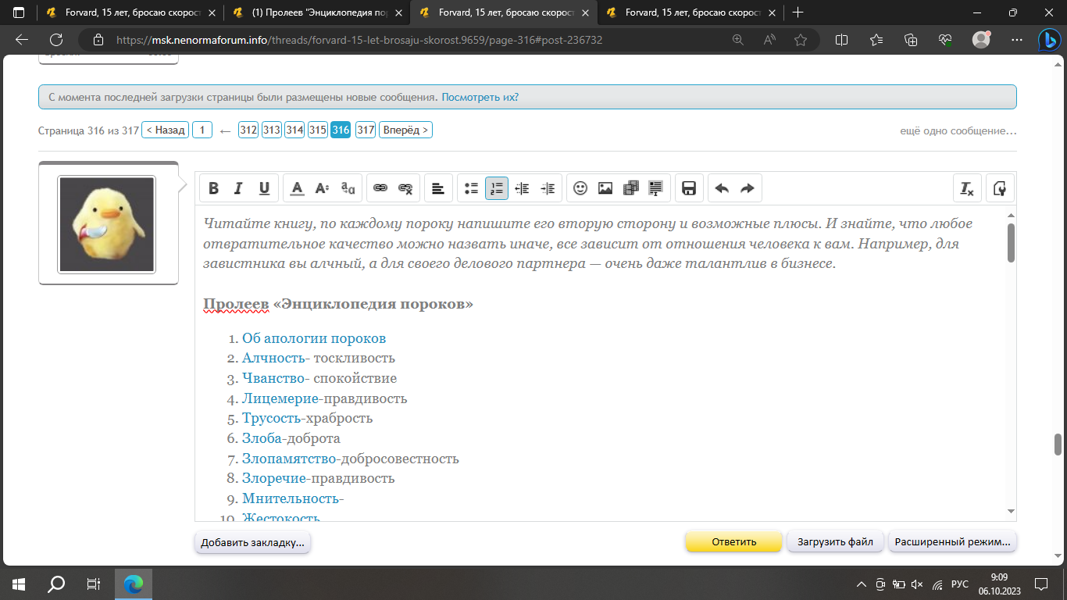Click the save draft floppy icon
The image size is (1067, 600).
coord(689,188)
